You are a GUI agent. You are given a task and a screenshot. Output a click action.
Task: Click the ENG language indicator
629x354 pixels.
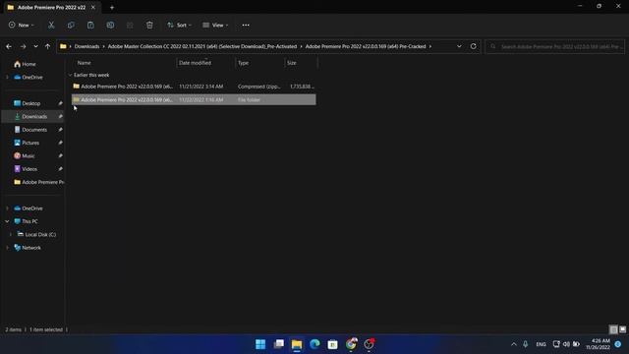(541, 344)
